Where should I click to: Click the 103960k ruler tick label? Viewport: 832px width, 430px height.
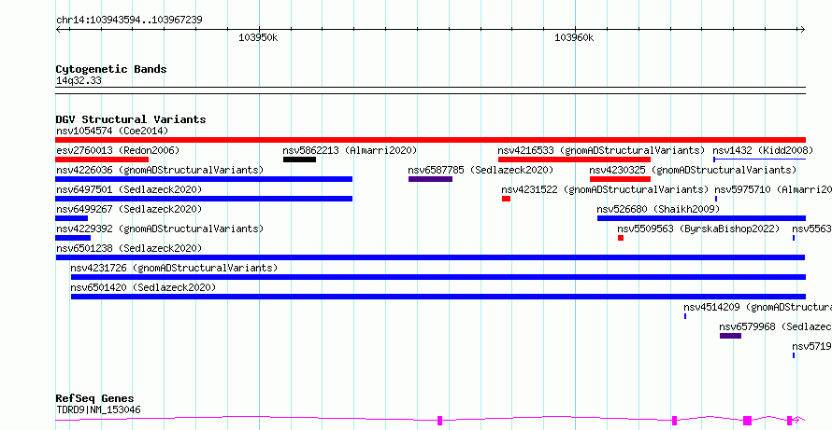pyautogui.click(x=574, y=37)
